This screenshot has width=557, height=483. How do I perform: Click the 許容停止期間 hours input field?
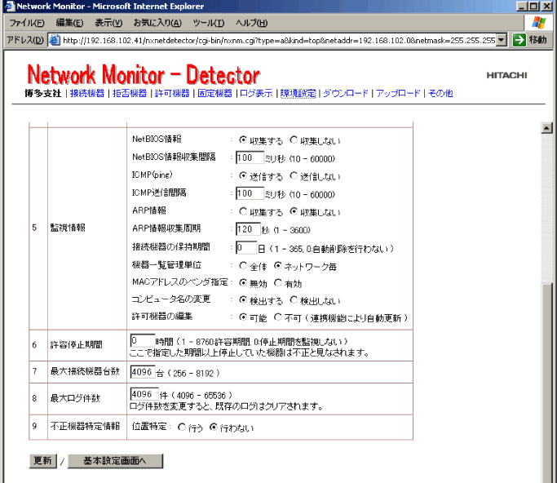coord(143,340)
